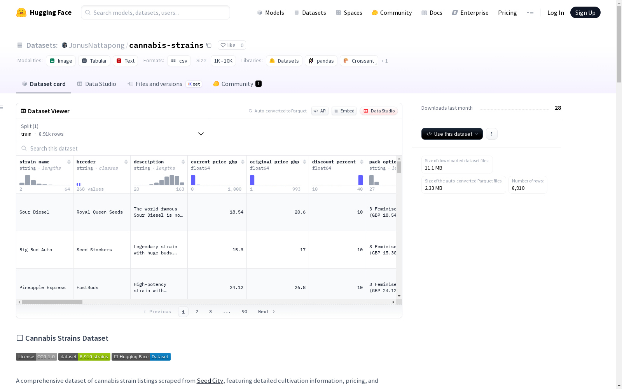Select the Sour Diesel strain cell

[45, 212]
